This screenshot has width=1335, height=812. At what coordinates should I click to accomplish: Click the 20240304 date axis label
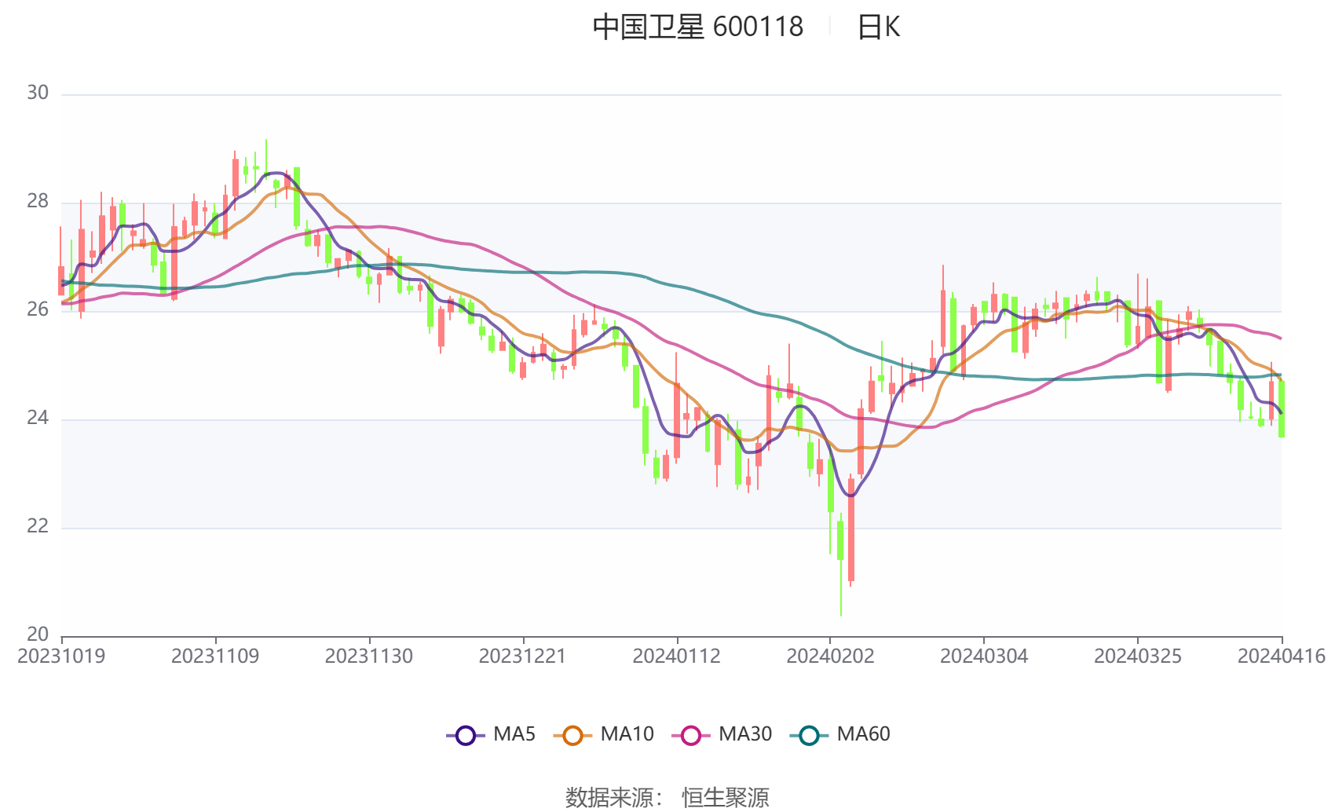click(984, 657)
